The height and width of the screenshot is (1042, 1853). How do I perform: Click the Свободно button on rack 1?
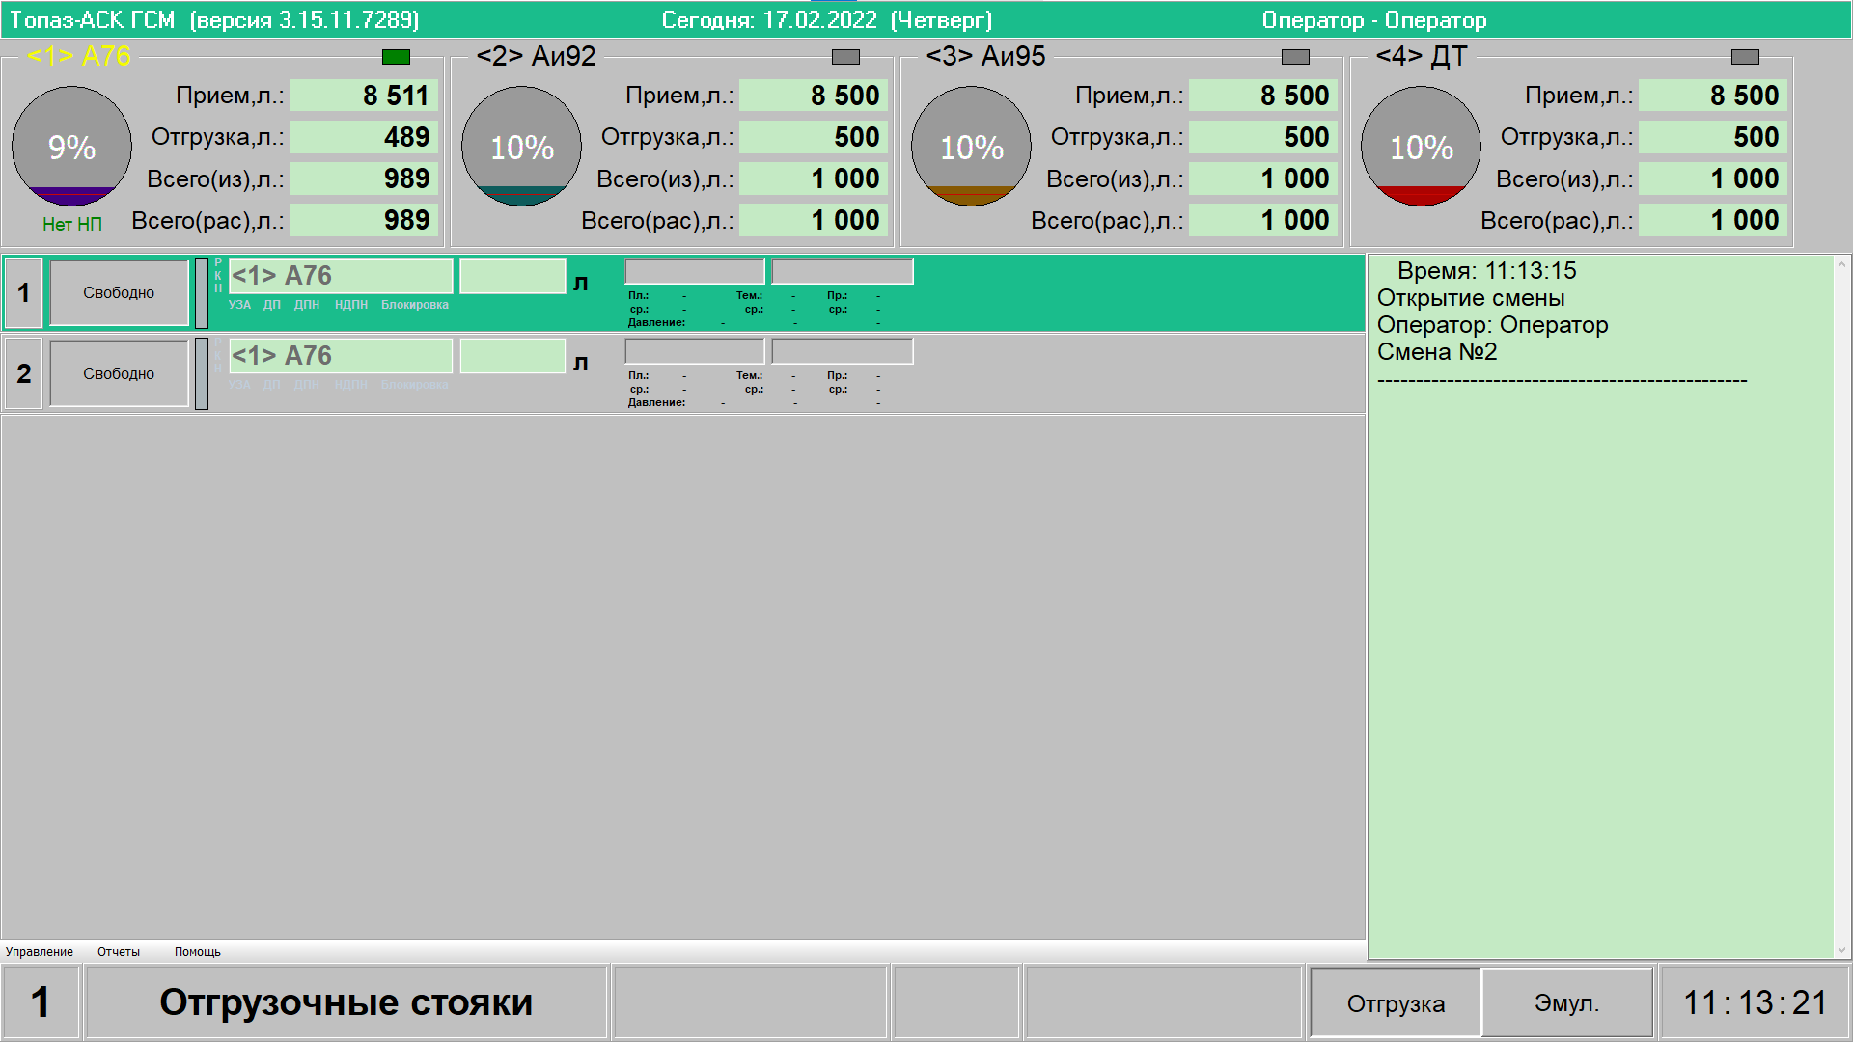[x=119, y=293]
